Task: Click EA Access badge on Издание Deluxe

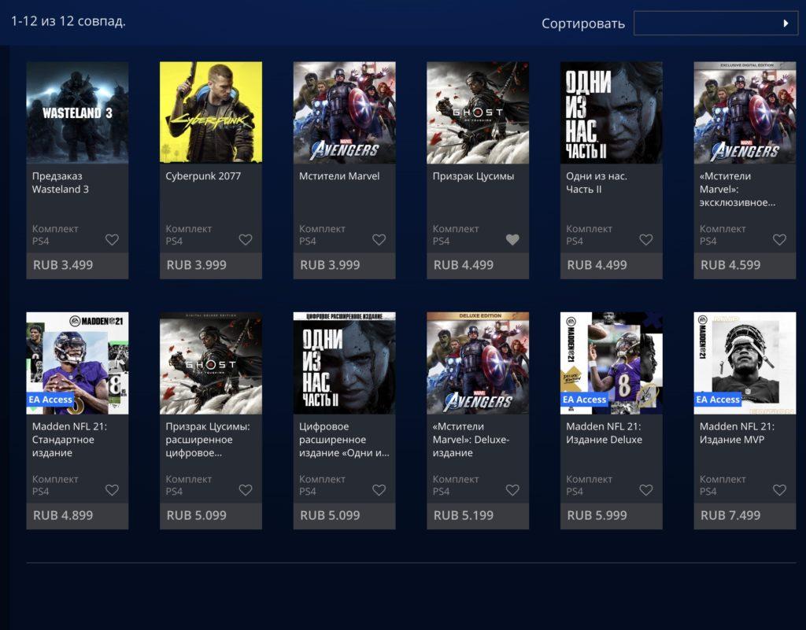Action: tap(585, 400)
